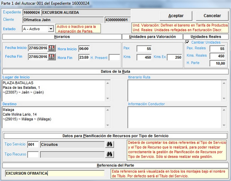Select the Datos para Planificación de Recursos header

tap(115, 136)
